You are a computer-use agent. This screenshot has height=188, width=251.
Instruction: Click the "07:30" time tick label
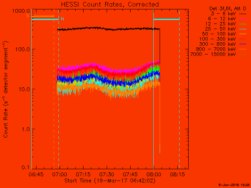[107, 174]
